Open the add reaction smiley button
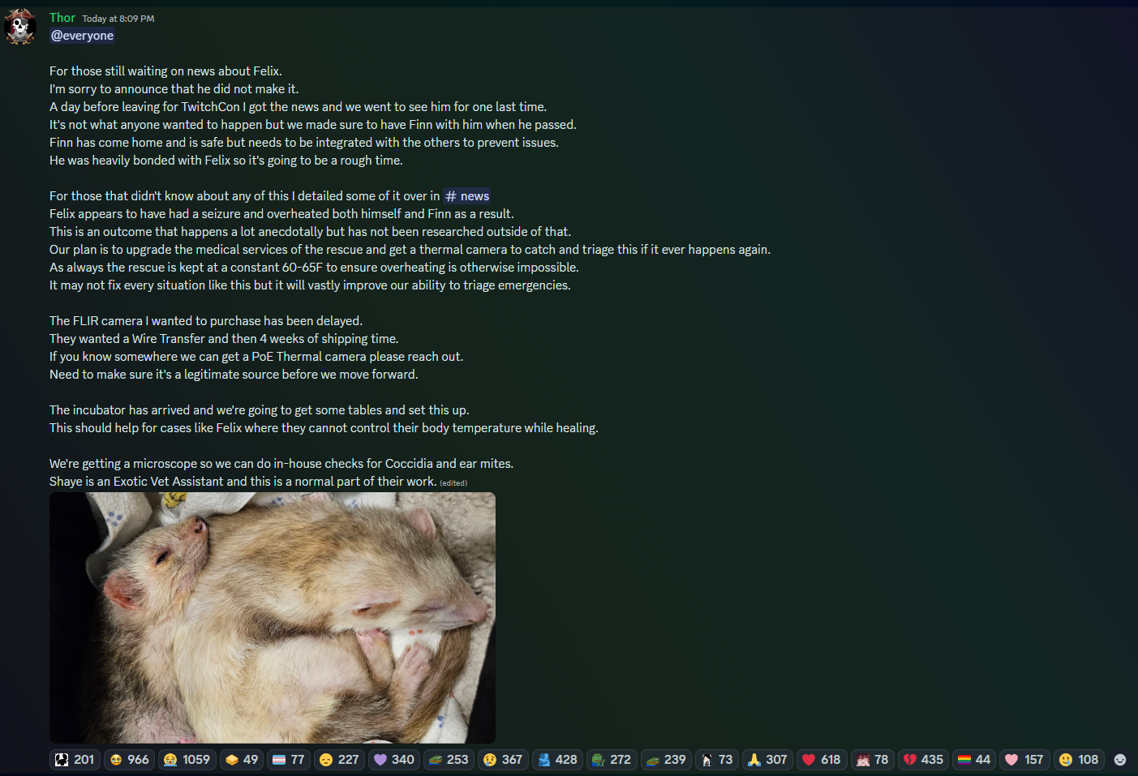The height and width of the screenshot is (776, 1138). point(1120,760)
